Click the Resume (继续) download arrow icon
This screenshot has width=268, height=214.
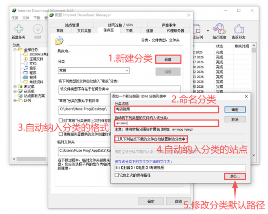click(x=38, y=29)
